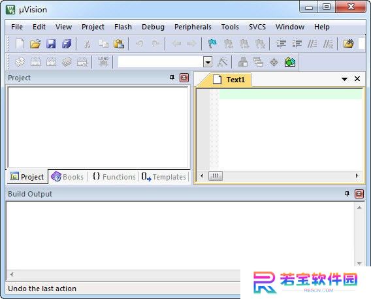371x299 pixels.
Task: Unindent selected lines icon
Action: pos(297,44)
